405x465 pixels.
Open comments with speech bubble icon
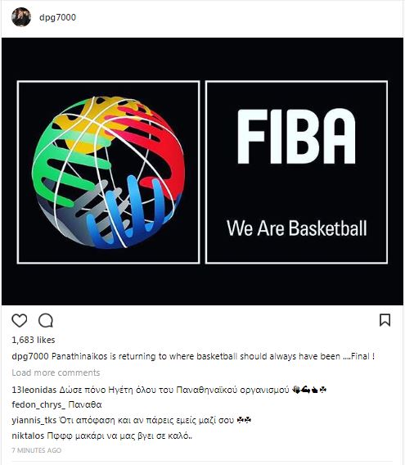pyautogui.click(x=46, y=320)
